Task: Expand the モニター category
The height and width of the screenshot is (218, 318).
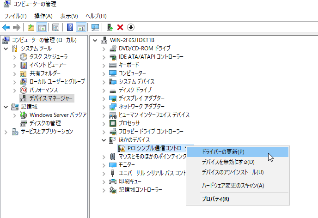Action: point(104,165)
